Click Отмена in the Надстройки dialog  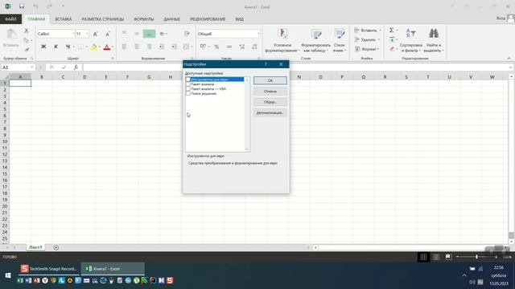[x=270, y=91]
